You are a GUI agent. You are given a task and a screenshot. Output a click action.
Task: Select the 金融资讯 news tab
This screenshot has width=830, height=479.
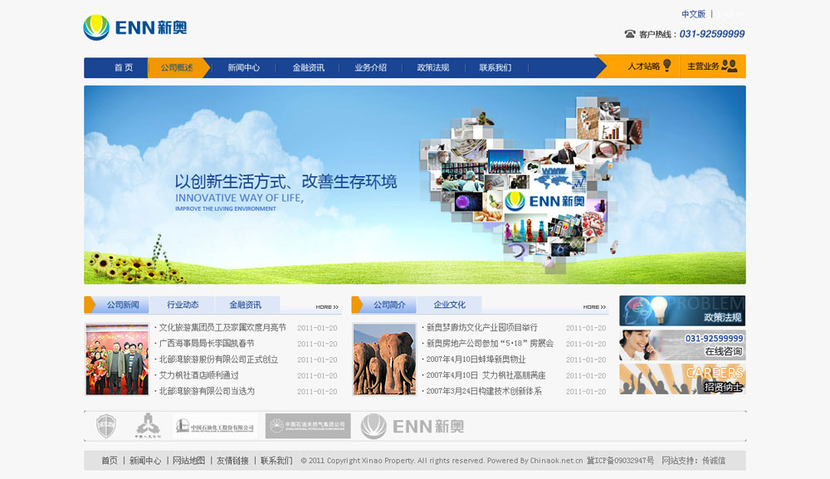246,305
